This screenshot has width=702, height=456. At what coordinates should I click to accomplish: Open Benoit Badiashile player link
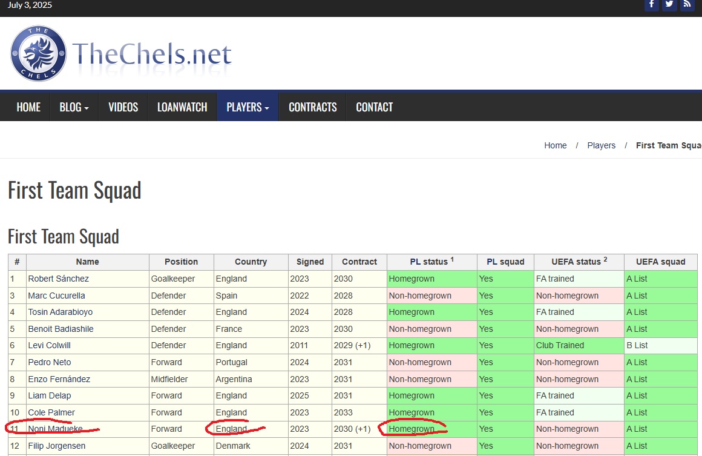(x=61, y=329)
